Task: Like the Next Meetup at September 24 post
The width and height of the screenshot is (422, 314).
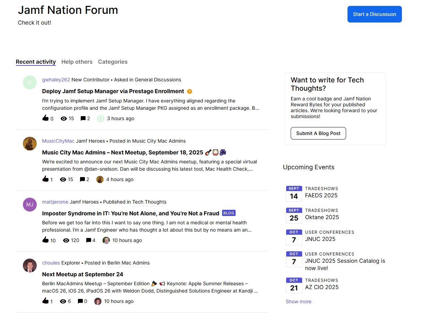Action: (45, 301)
